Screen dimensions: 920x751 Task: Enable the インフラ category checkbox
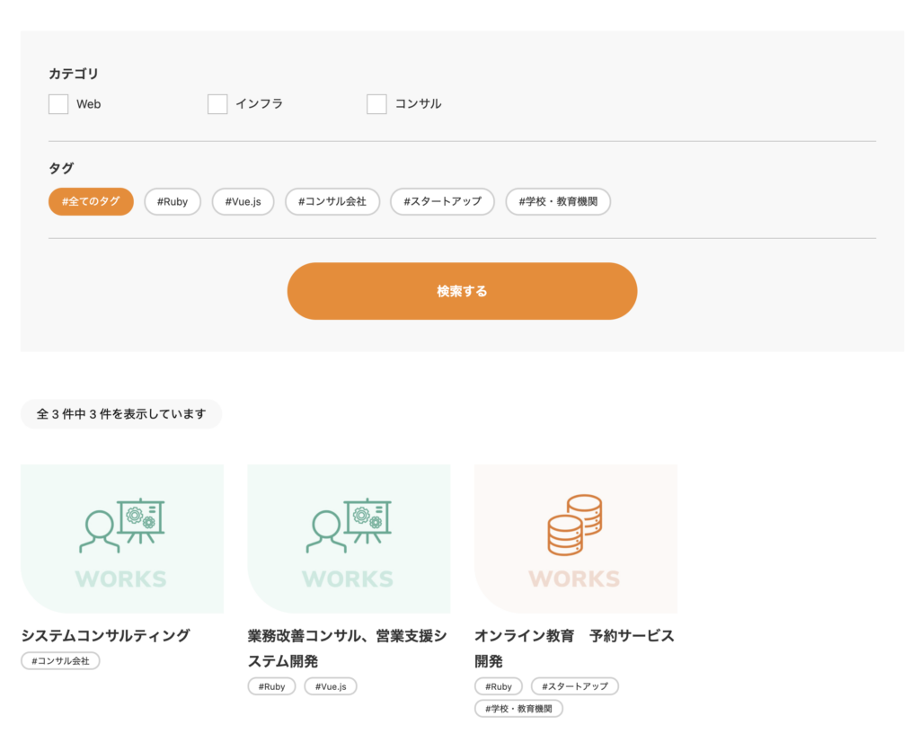(x=217, y=104)
